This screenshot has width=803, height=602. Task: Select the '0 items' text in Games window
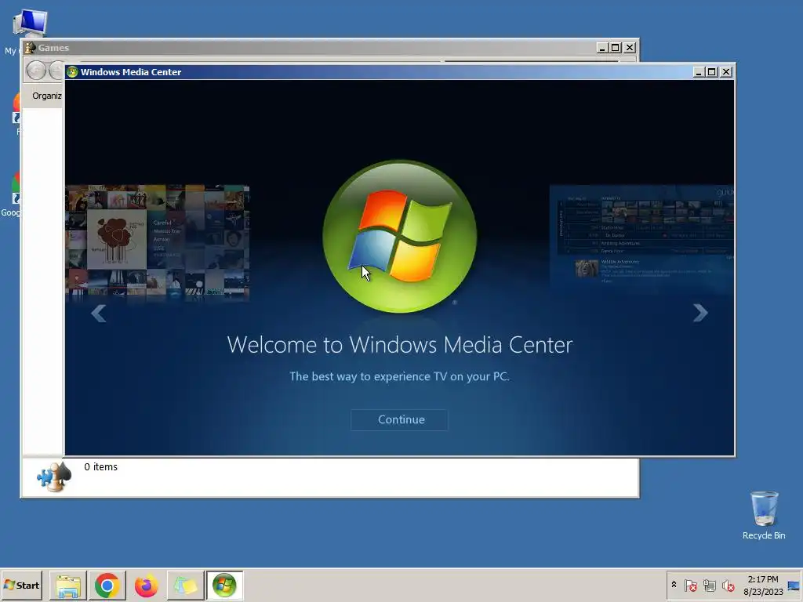point(101,467)
